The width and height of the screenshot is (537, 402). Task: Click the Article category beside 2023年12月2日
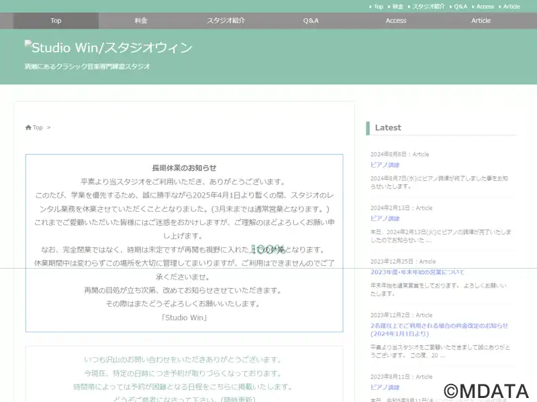[424, 315]
